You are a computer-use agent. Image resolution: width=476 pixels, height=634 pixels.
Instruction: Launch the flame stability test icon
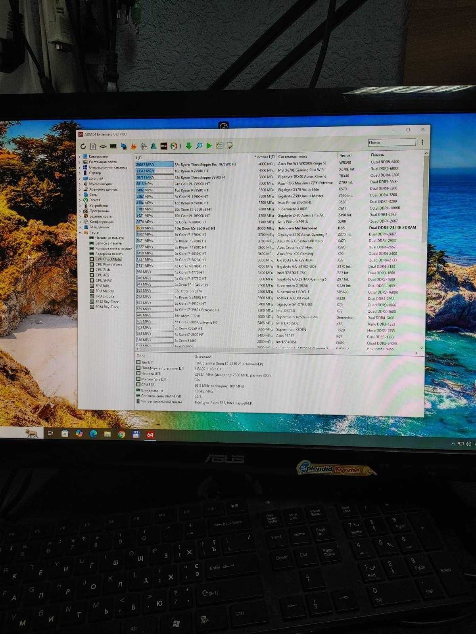[x=133, y=146]
